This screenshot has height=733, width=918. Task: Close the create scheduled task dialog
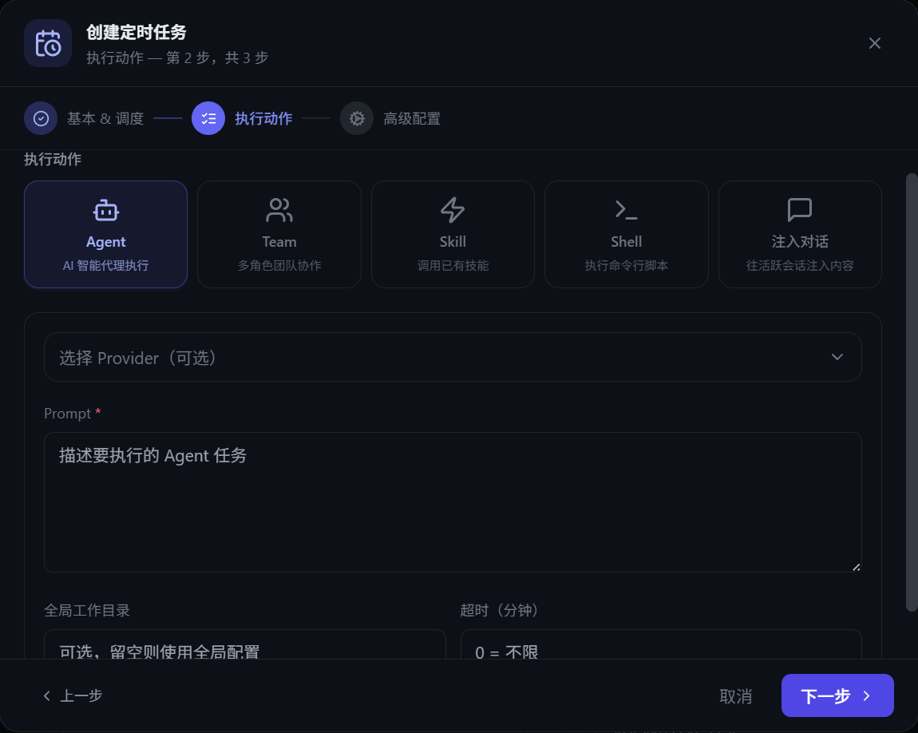pyautogui.click(x=875, y=43)
